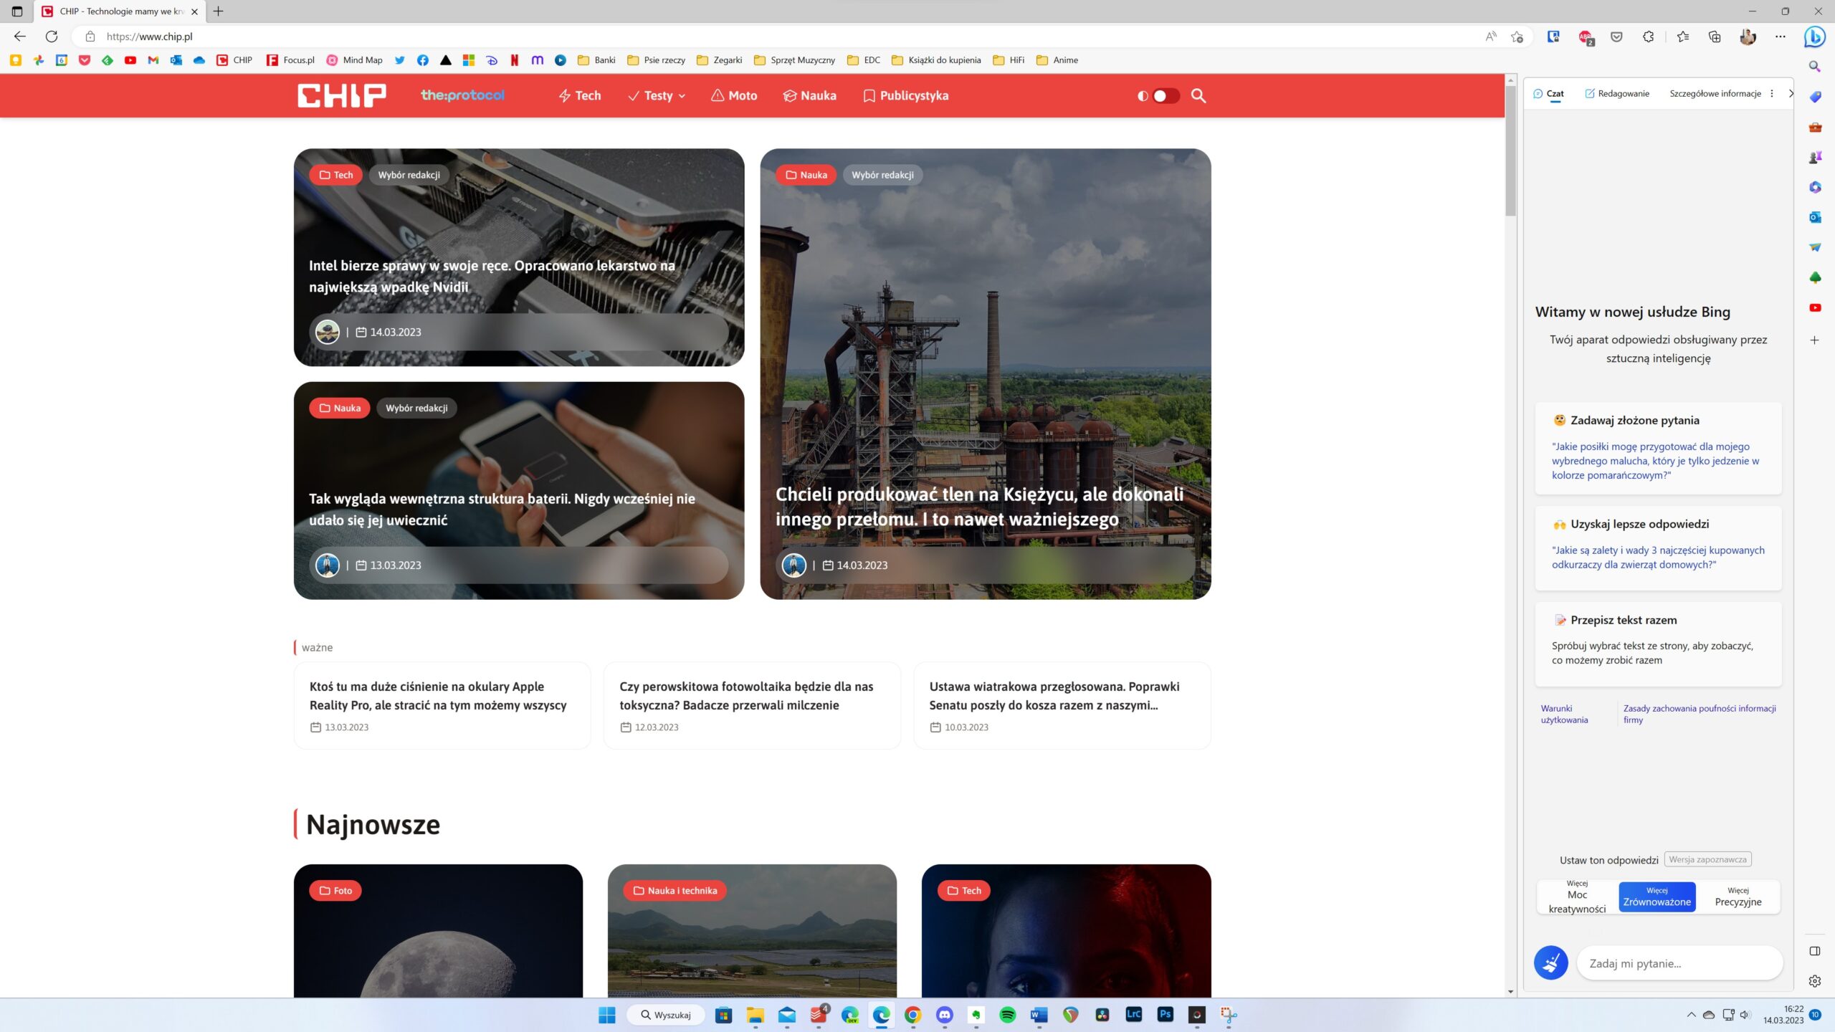
Task: Open the Sprzęt Muzyczny bookmarks folder
Action: tap(794, 60)
